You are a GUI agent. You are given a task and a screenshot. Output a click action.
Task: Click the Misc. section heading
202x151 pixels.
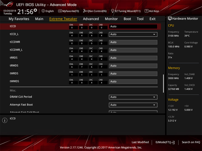[x=13, y=91]
